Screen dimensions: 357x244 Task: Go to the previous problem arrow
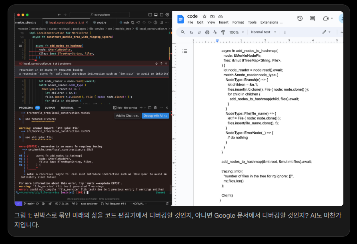point(161,63)
